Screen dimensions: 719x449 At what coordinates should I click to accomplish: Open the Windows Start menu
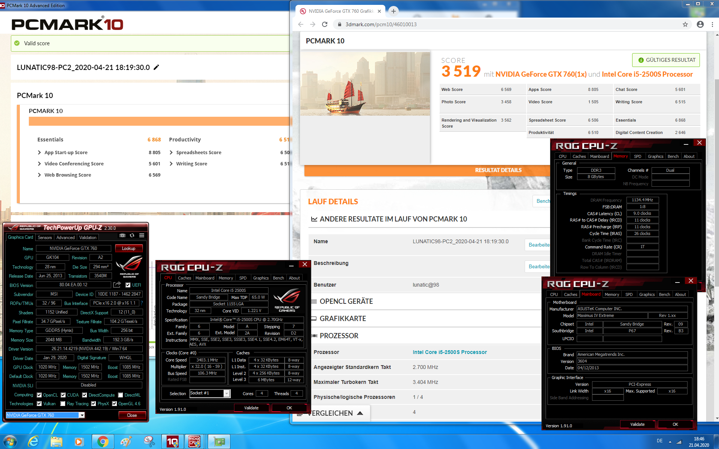(10, 442)
